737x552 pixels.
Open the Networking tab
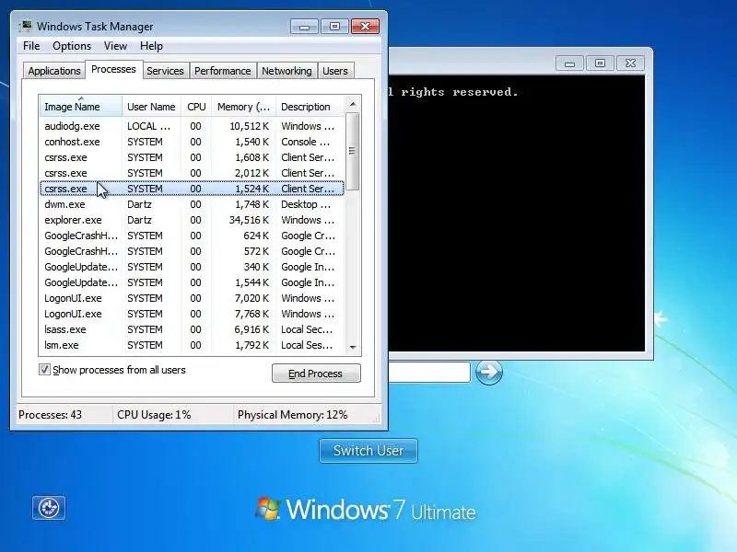click(x=287, y=71)
